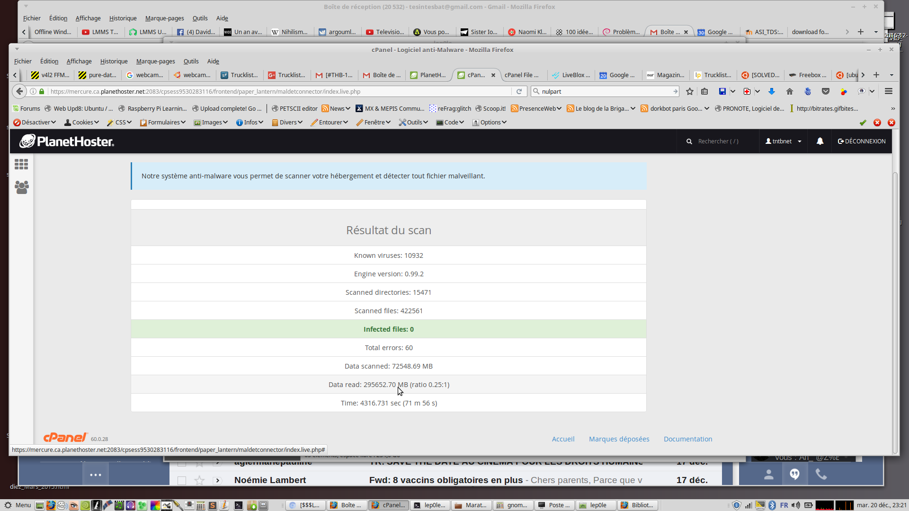Viewport: 909px width, 511px height.
Task: Follow the Documentation footer link
Action: [x=687, y=439]
